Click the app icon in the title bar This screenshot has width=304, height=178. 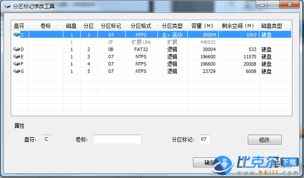pos(7,6)
